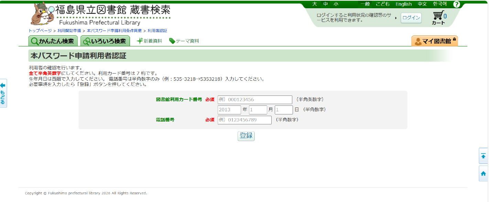Screen dimensions: 489x202
Task: Switch language to English
Action: [403, 4]
